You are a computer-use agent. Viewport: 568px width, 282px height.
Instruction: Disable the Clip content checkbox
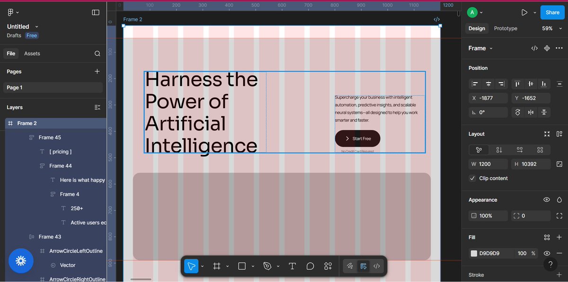pos(472,179)
